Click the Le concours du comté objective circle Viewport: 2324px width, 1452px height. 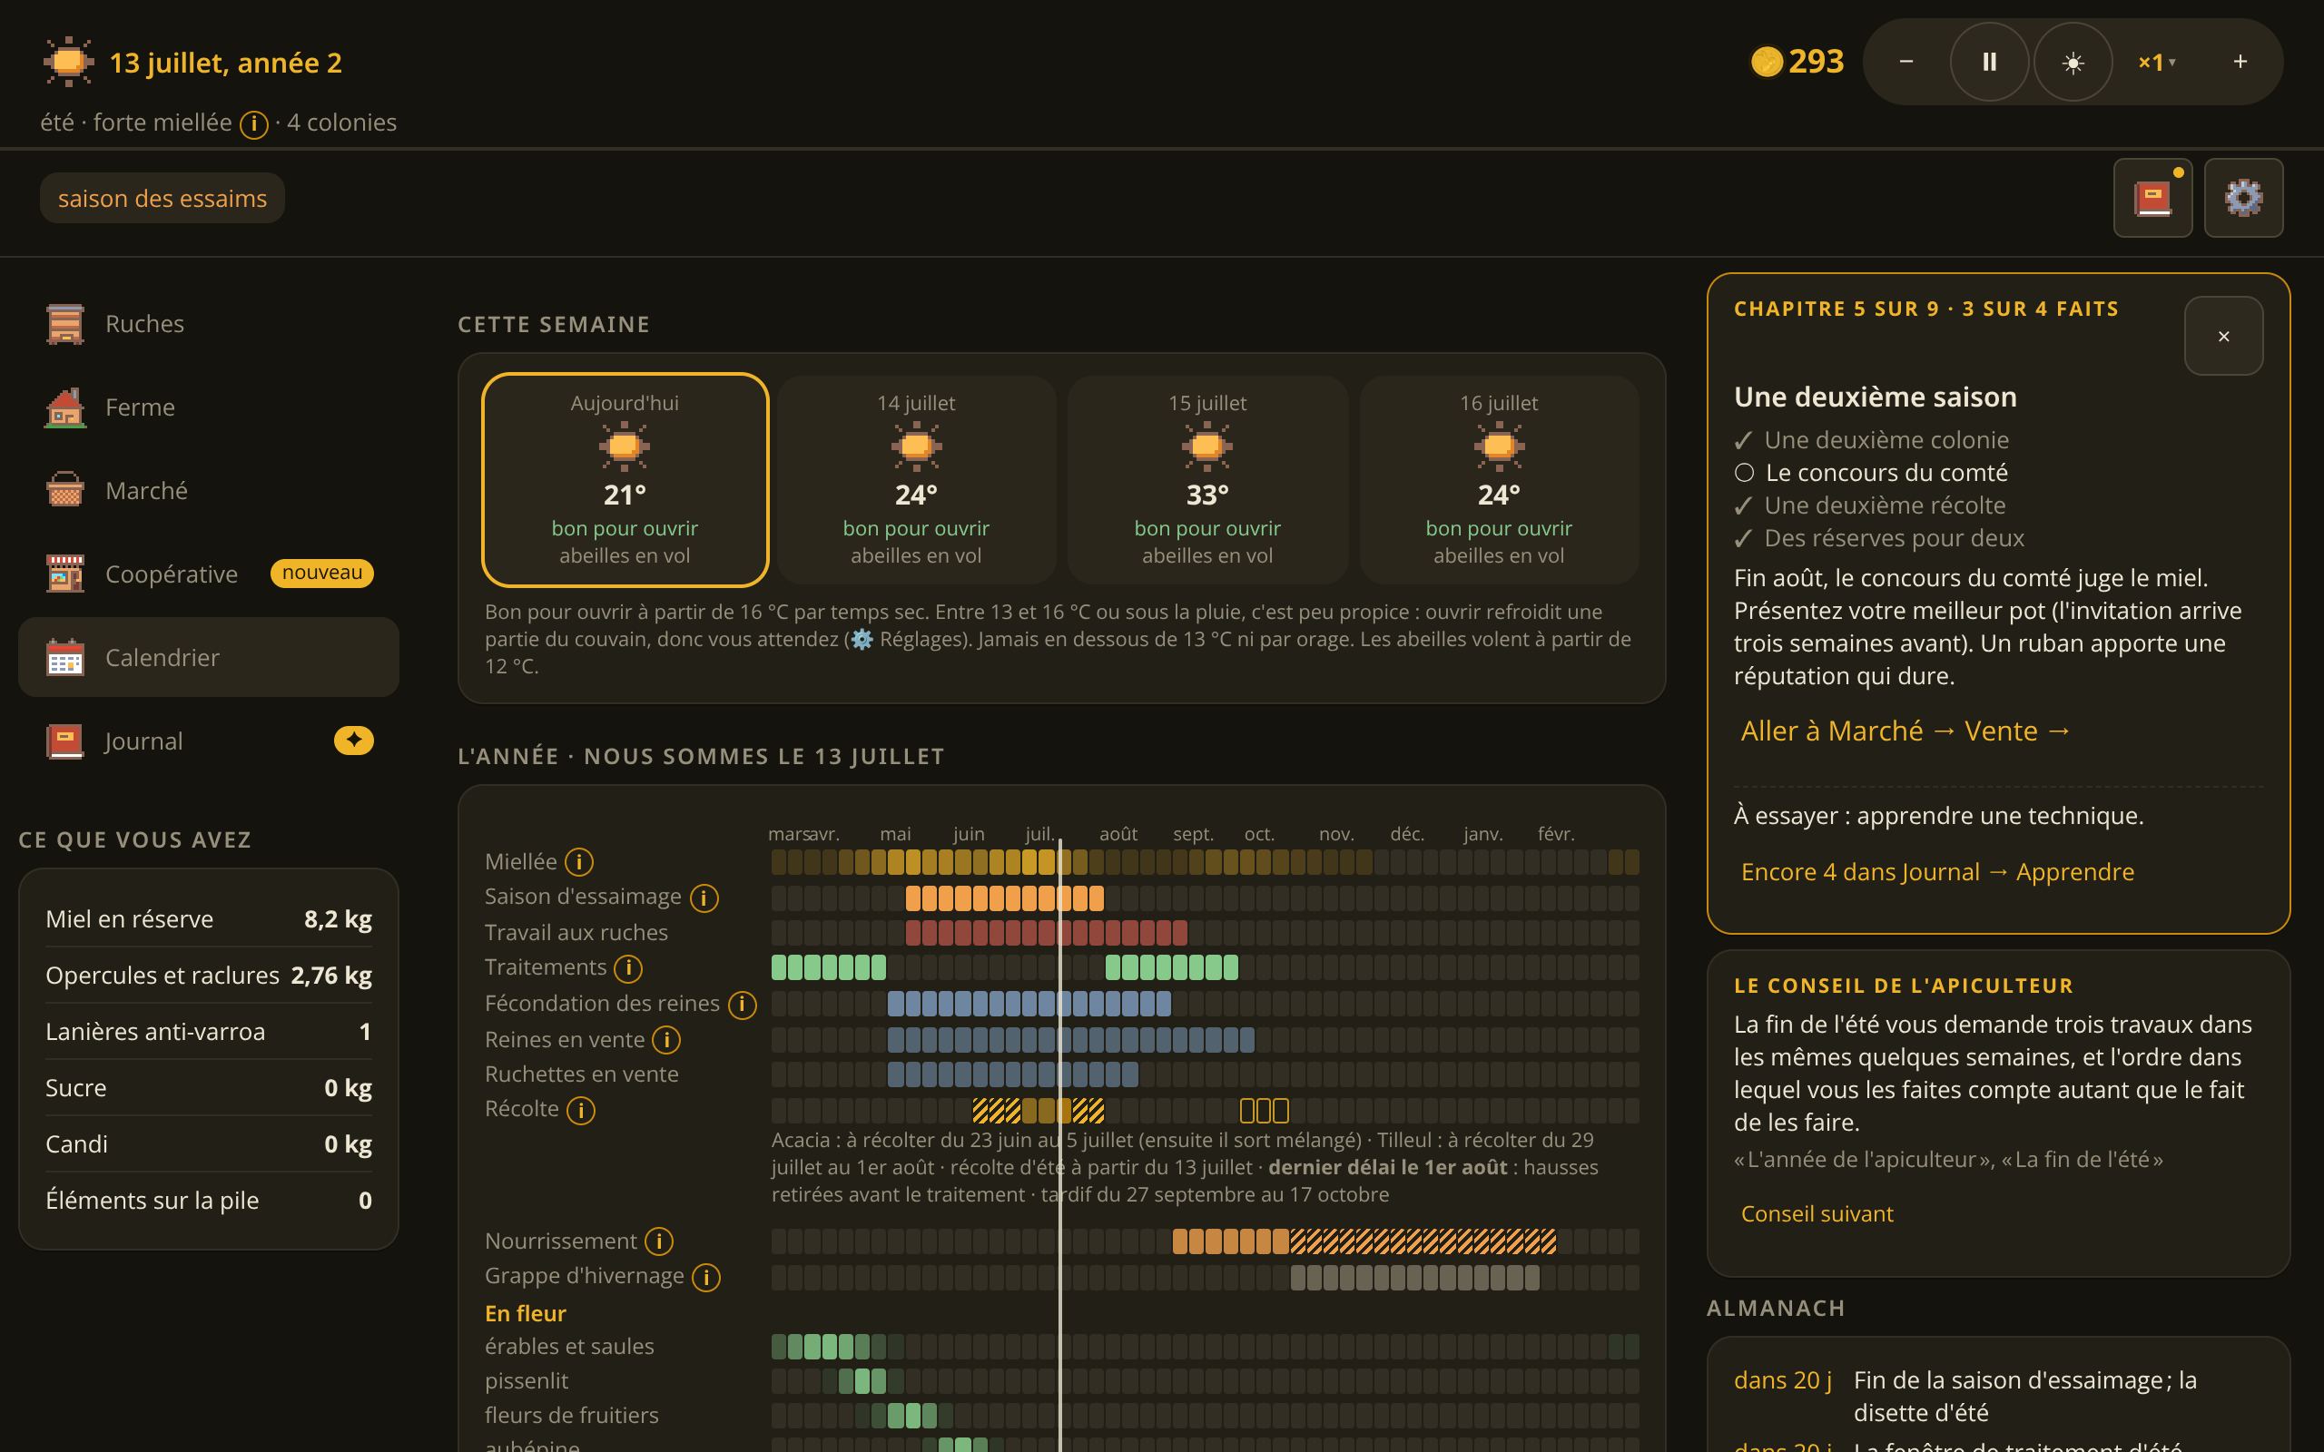tap(1744, 473)
